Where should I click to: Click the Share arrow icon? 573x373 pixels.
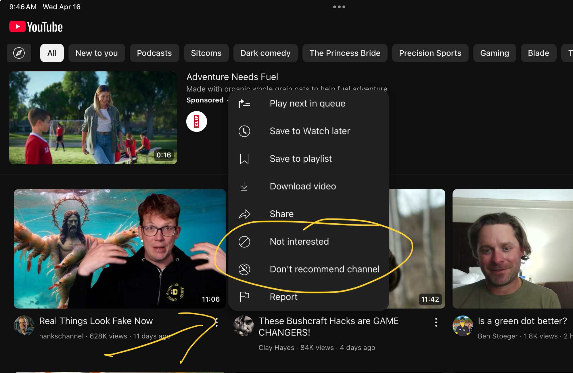244,214
